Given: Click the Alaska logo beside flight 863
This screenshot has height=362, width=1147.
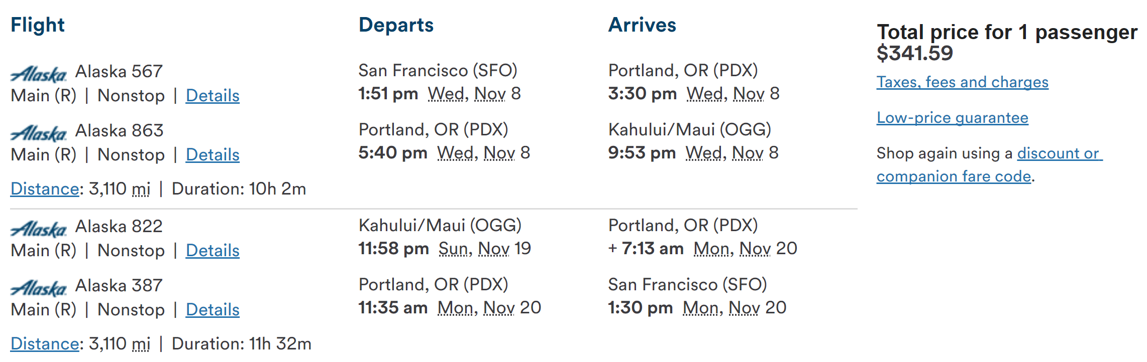Looking at the screenshot, I should coord(39,133).
